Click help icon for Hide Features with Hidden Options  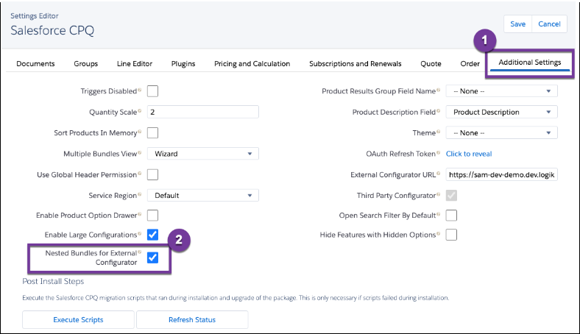point(439,234)
